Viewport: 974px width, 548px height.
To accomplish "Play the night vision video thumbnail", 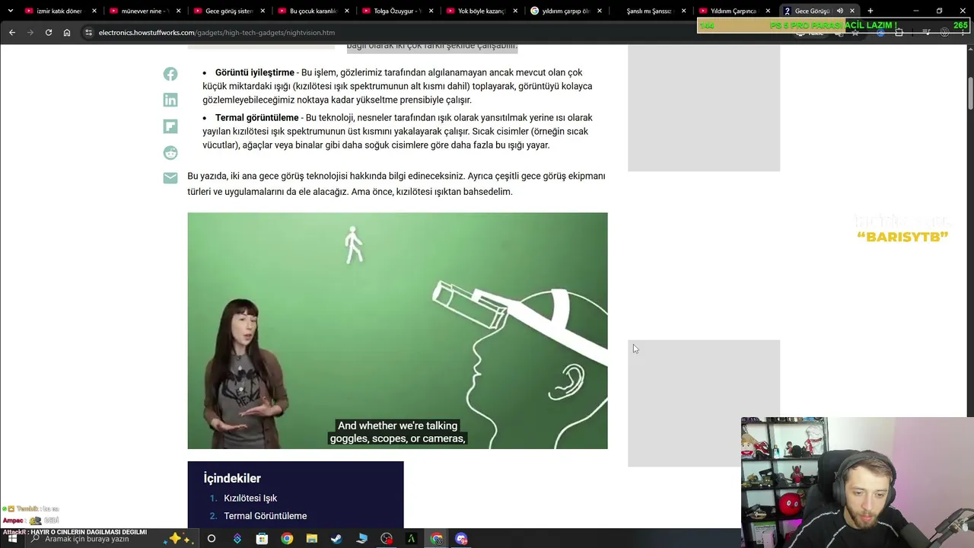I will pyautogui.click(x=397, y=330).
